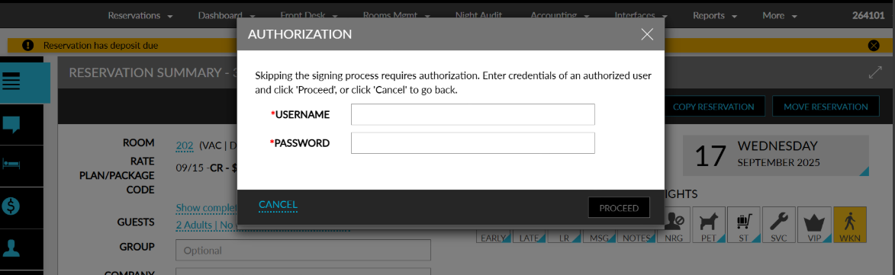The width and height of the screenshot is (895, 275).
Task: Open the Accounting menu dropdown
Action: (x=560, y=16)
